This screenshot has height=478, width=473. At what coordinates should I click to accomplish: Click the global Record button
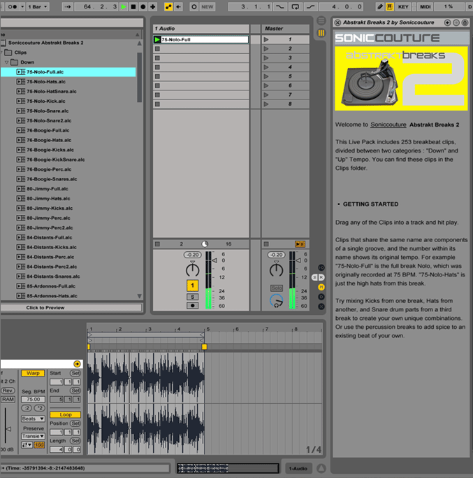(143, 7)
